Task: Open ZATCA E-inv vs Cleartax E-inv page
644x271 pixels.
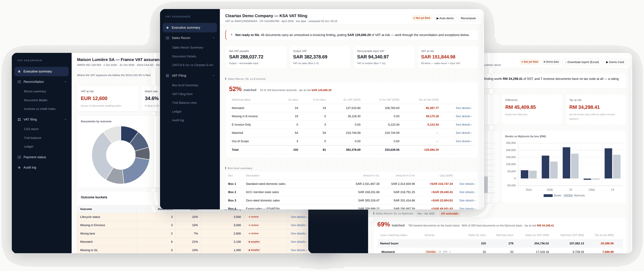Action: (x=193, y=65)
